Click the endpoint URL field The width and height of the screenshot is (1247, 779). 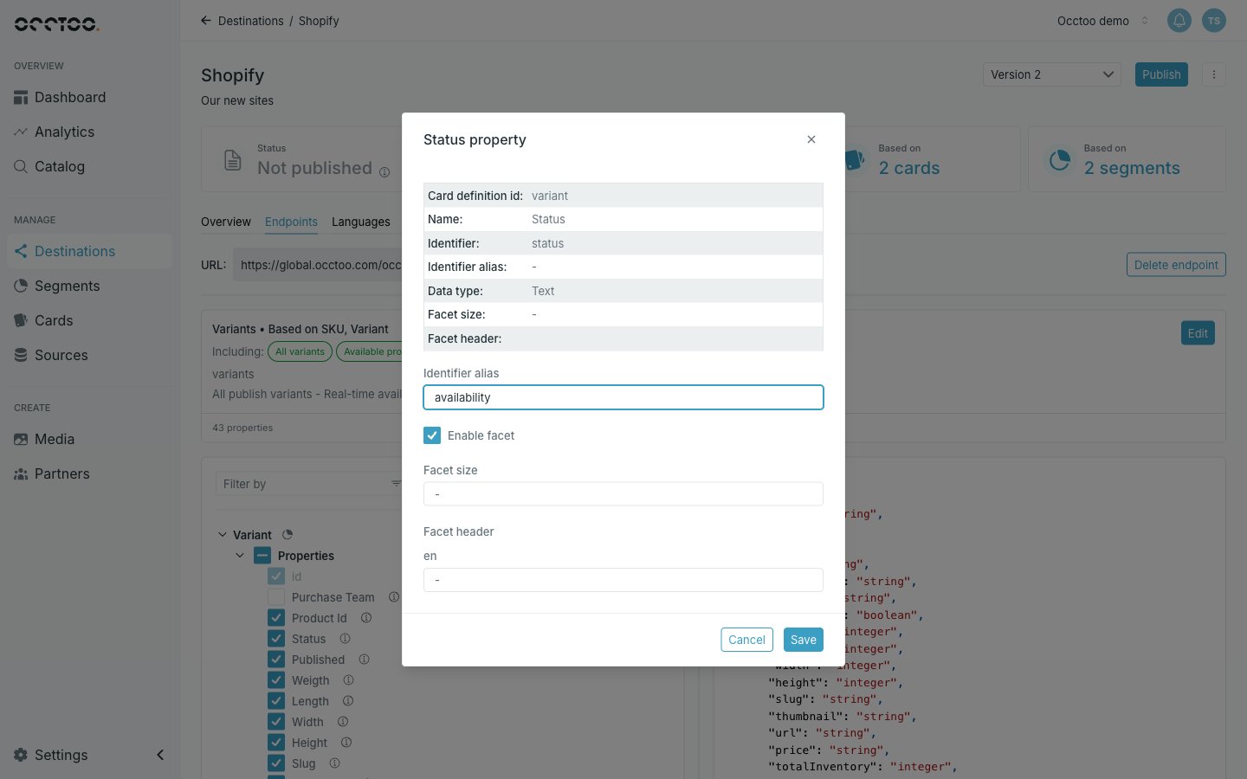318,265
